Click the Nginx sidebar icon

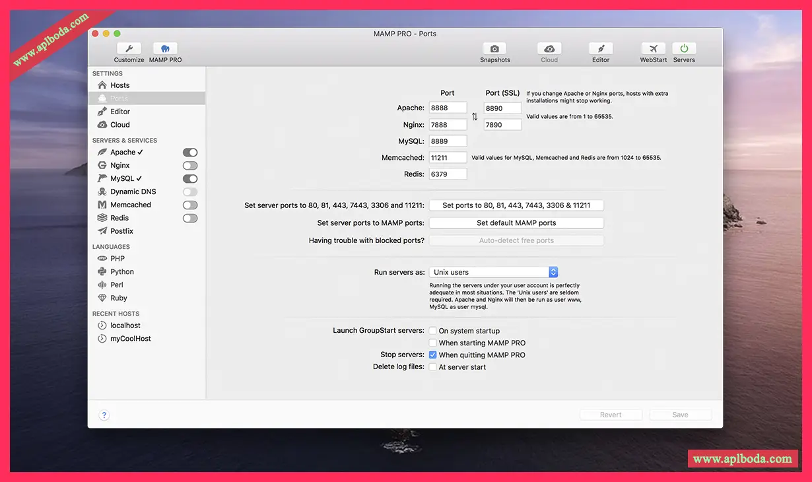coord(102,166)
